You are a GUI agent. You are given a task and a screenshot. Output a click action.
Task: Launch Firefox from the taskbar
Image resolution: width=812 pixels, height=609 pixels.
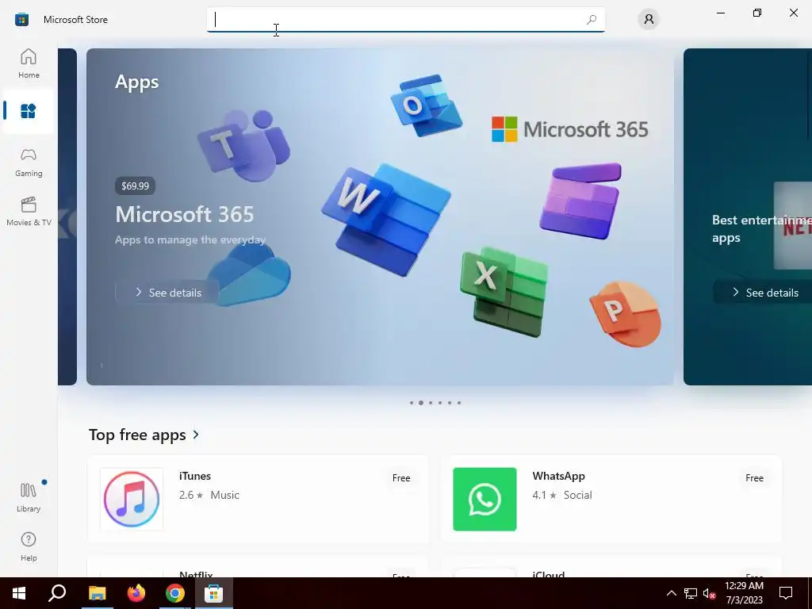pyautogui.click(x=136, y=593)
